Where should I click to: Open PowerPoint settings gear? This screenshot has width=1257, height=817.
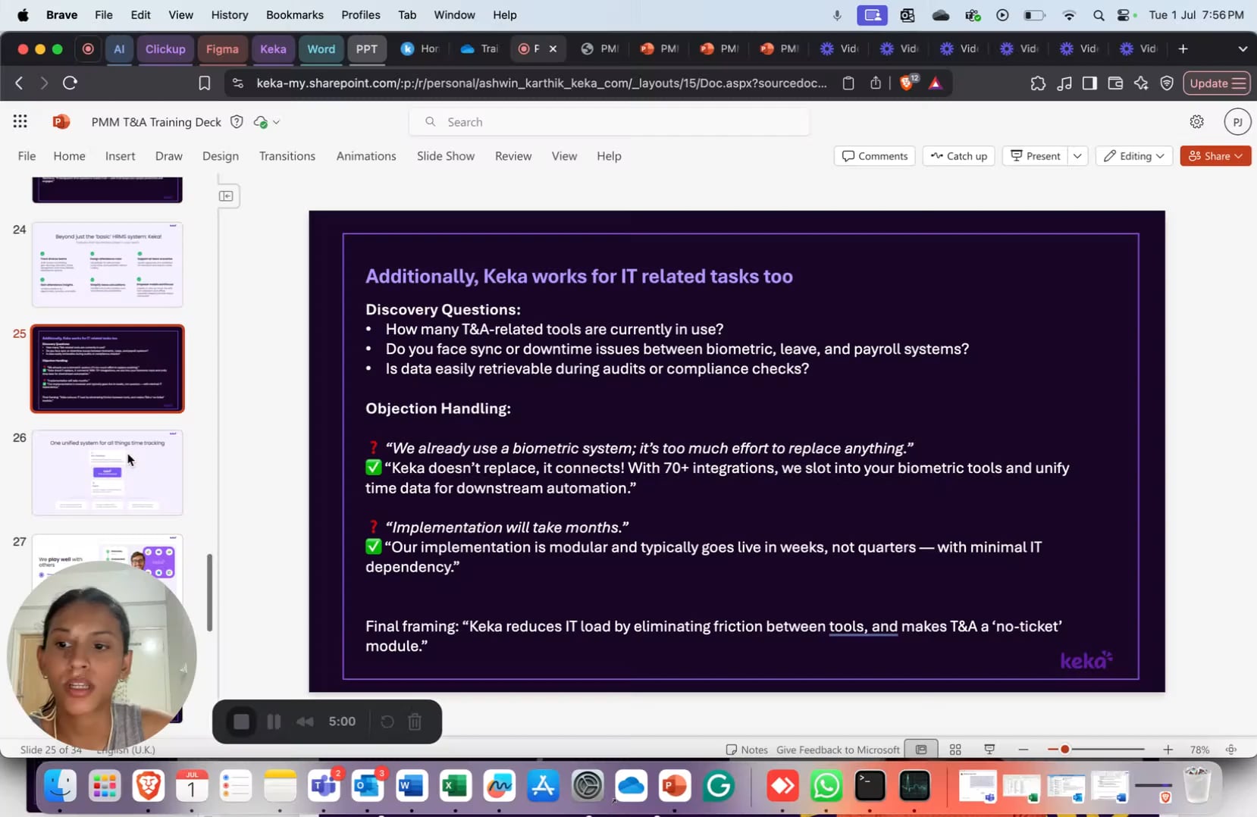point(1196,121)
